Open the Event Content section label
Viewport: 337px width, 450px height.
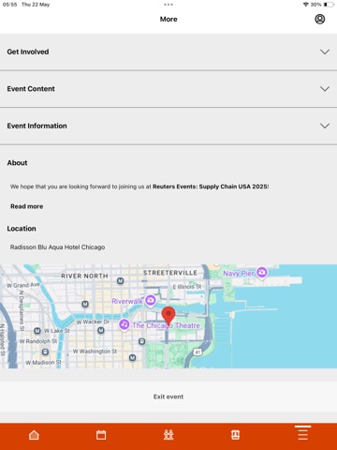(31, 89)
